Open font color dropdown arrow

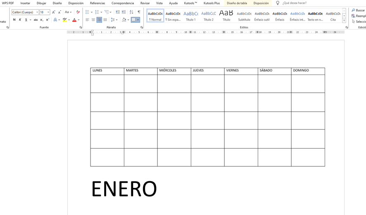[x=78, y=20]
